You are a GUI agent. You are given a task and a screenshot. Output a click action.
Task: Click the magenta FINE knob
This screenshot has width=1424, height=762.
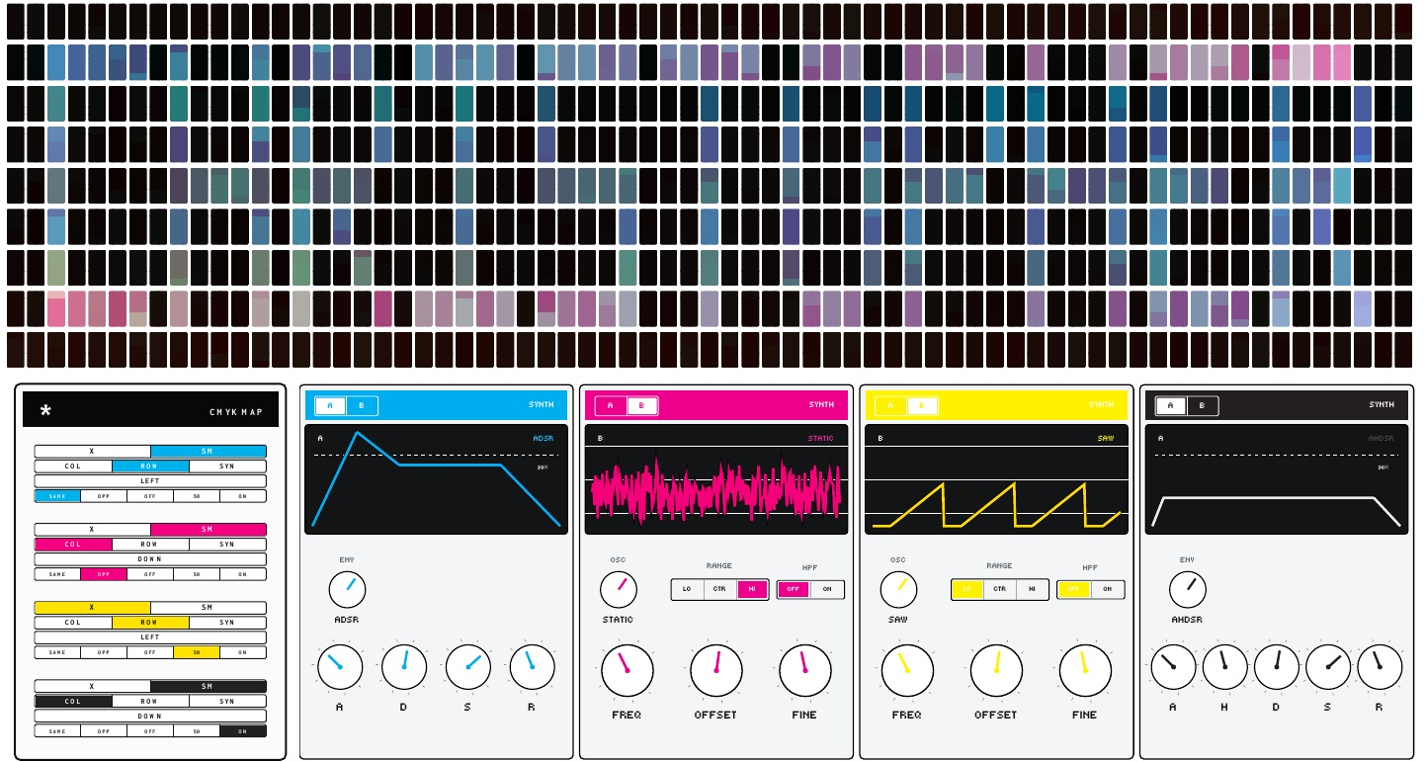(x=804, y=670)
